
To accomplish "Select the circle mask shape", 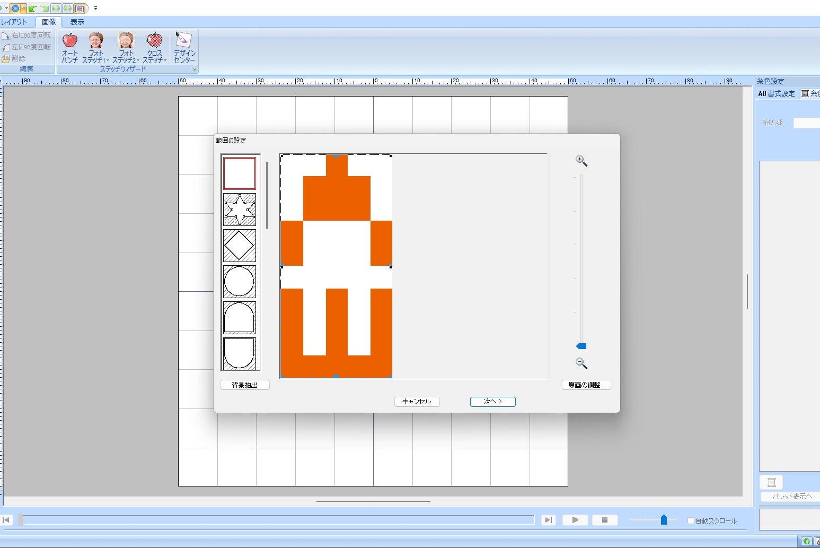I will [x=240, y=282].
